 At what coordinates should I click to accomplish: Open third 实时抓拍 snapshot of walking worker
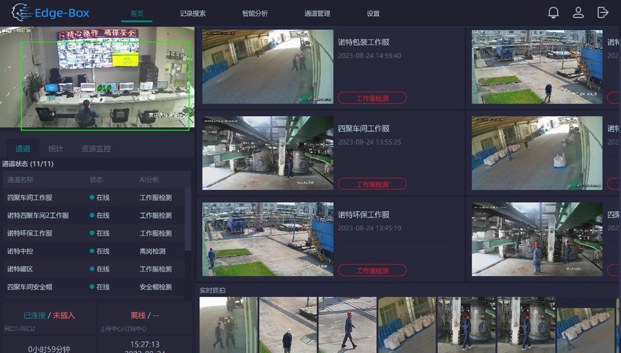point(348,325)
